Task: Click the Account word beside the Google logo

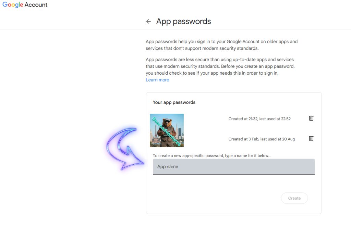Action: [x=36, y=5]
